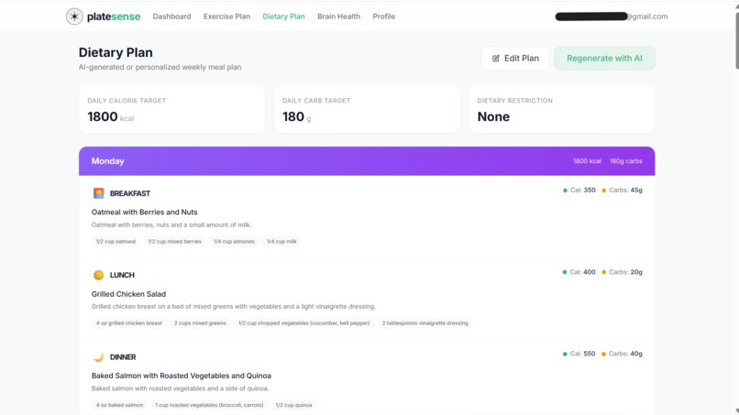
Task: Click the 1/4 cup milk tag
Action: pos(281,242)
